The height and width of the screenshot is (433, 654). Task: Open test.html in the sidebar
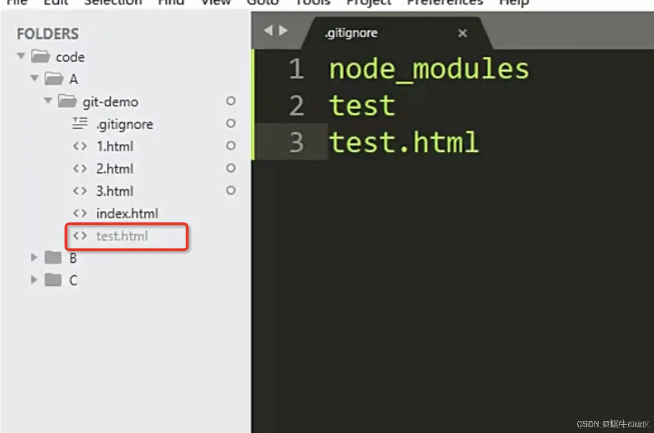[122, 236]
